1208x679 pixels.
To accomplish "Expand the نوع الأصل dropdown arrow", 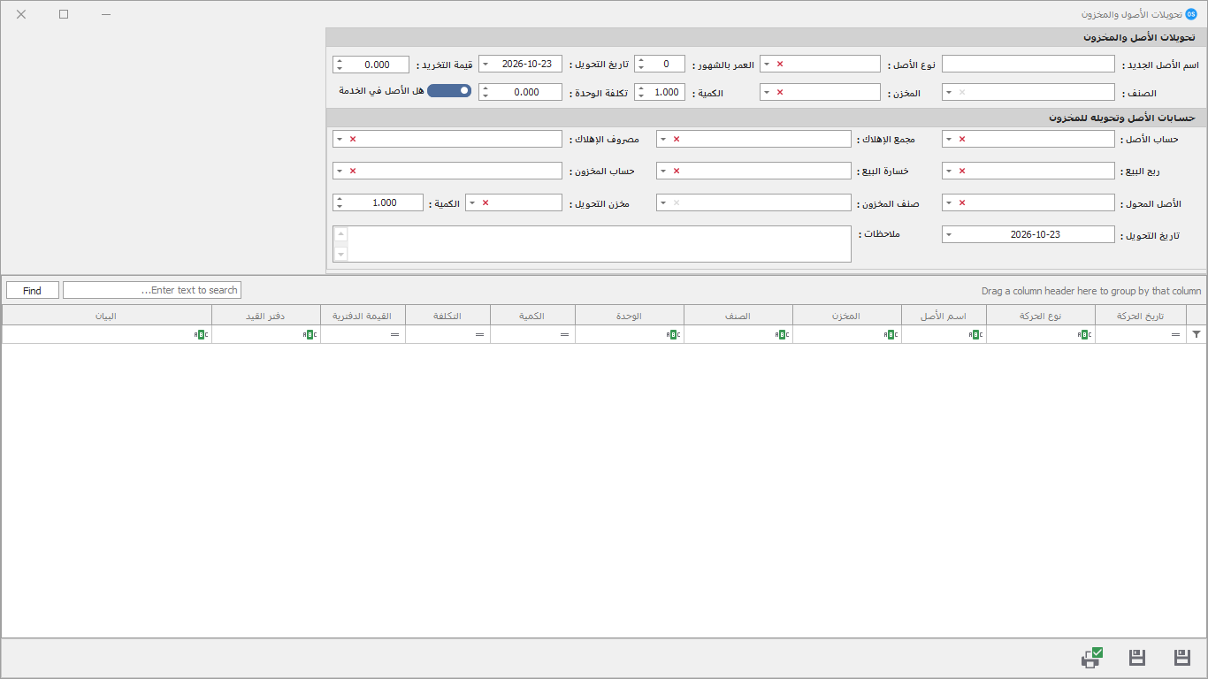I will (x=767, y=65).
